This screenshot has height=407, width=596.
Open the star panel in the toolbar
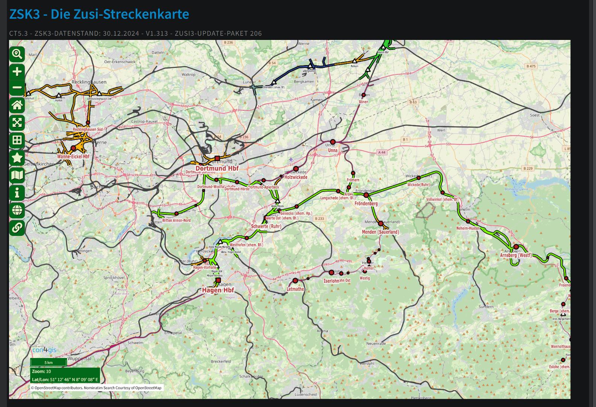17,158
